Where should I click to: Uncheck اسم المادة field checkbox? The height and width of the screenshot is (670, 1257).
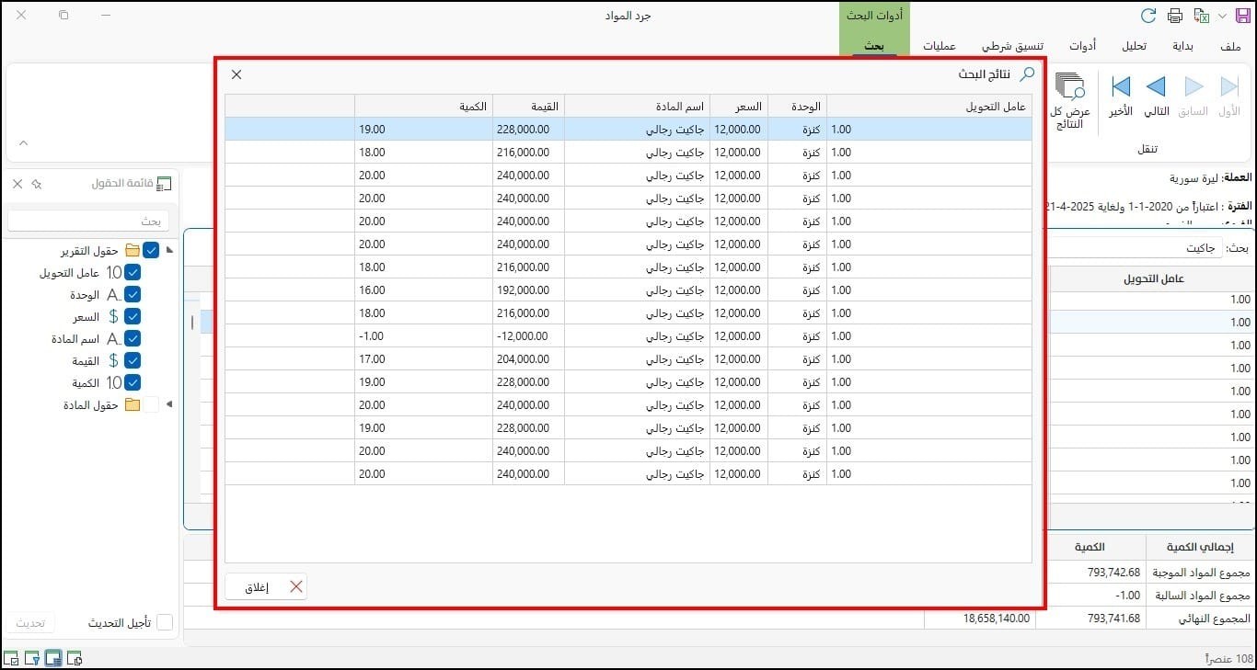[133, 338]
